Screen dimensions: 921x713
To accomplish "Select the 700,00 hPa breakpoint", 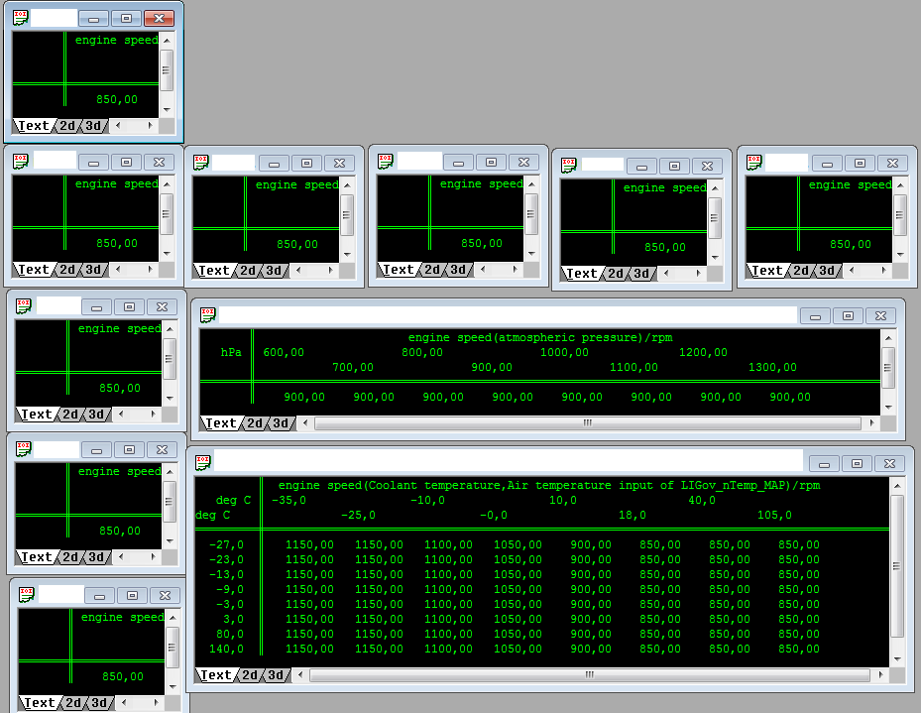I will coord(353,367).
